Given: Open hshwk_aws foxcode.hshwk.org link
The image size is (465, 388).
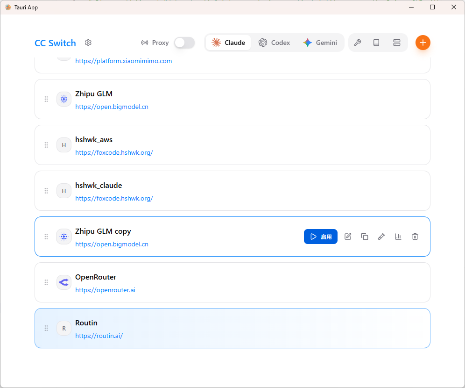Looking at the screenshot, I should point(114,152).
